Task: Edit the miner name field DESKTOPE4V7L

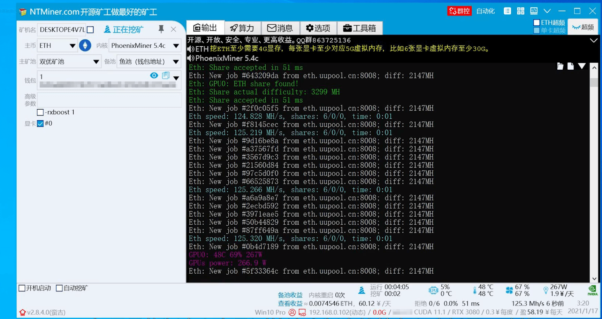Action: pos(62,30)
